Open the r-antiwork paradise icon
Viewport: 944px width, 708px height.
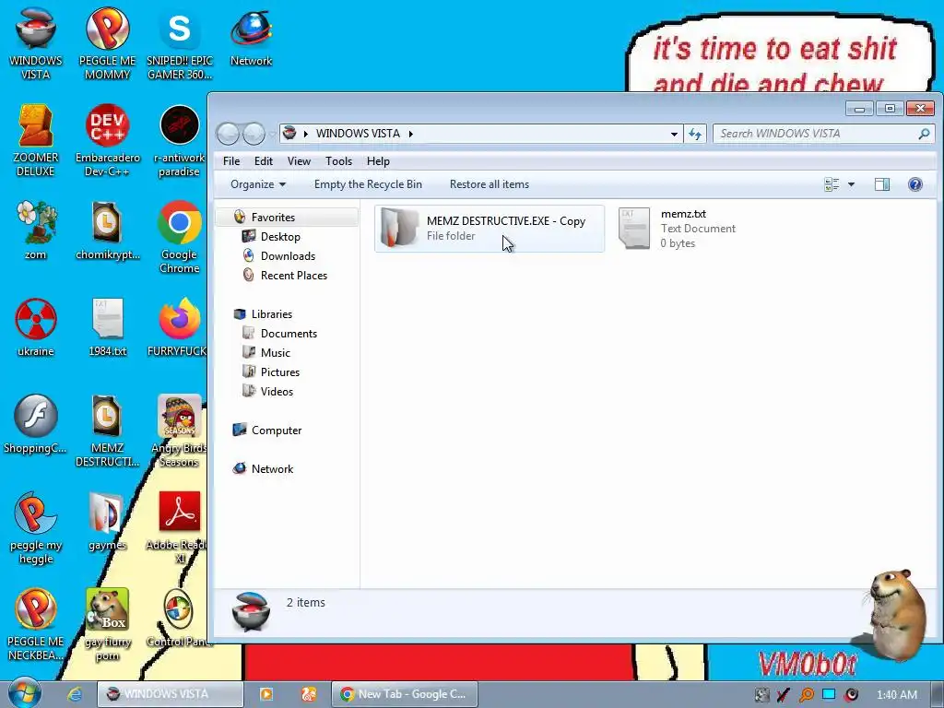[x=180, y=140]
